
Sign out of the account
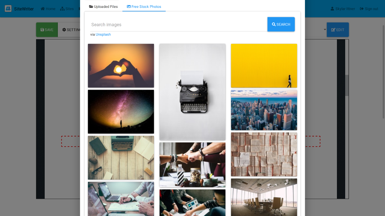tap(369, 9)
